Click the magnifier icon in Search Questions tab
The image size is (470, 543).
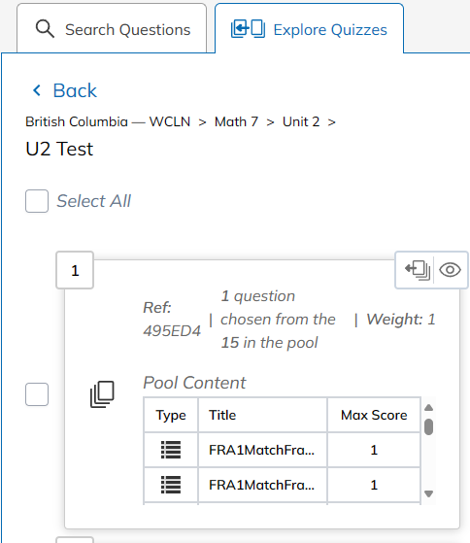tap(45, 29)
